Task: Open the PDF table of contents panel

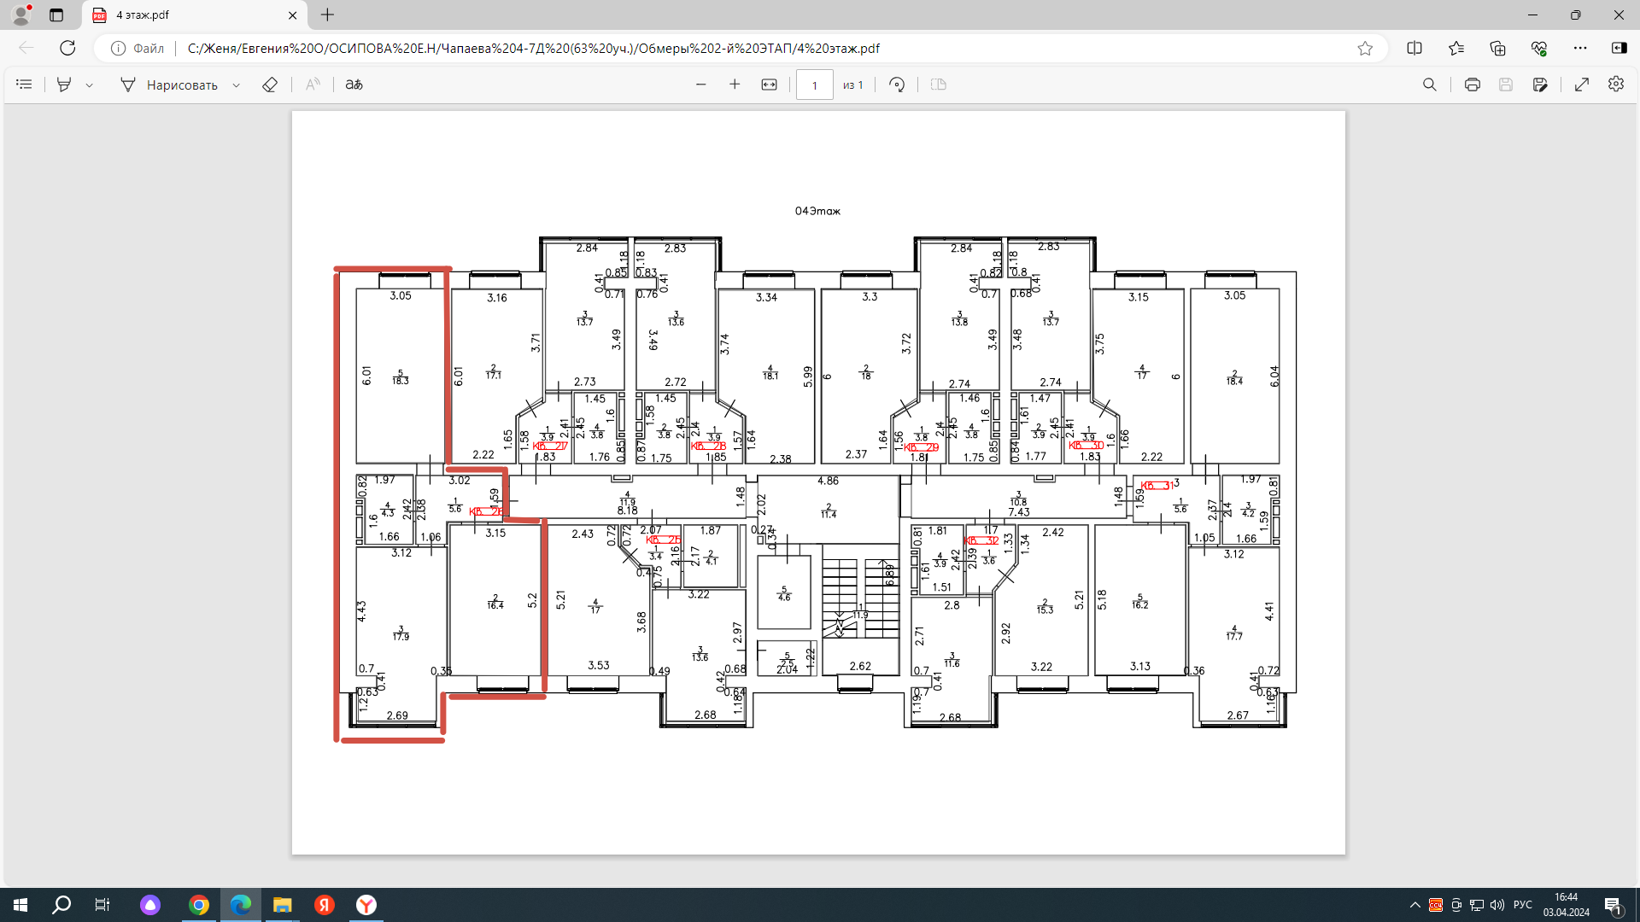Action: 24,85
